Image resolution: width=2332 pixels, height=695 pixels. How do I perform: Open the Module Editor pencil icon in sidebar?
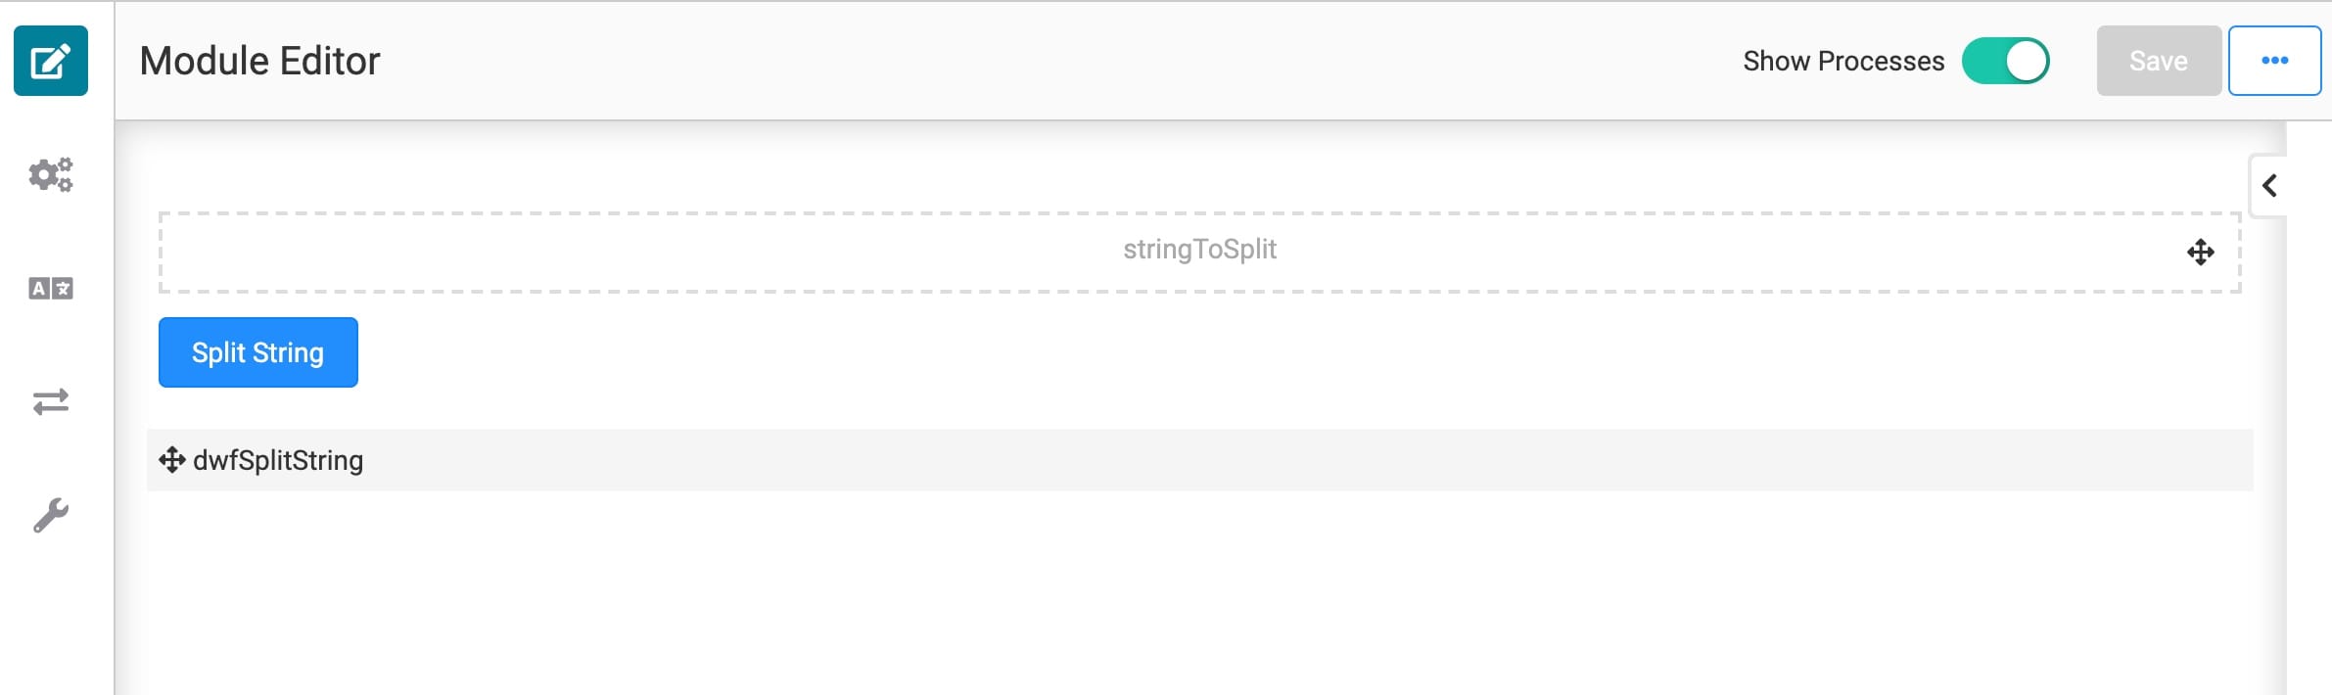pyautogui.click(x=51, y=61)
